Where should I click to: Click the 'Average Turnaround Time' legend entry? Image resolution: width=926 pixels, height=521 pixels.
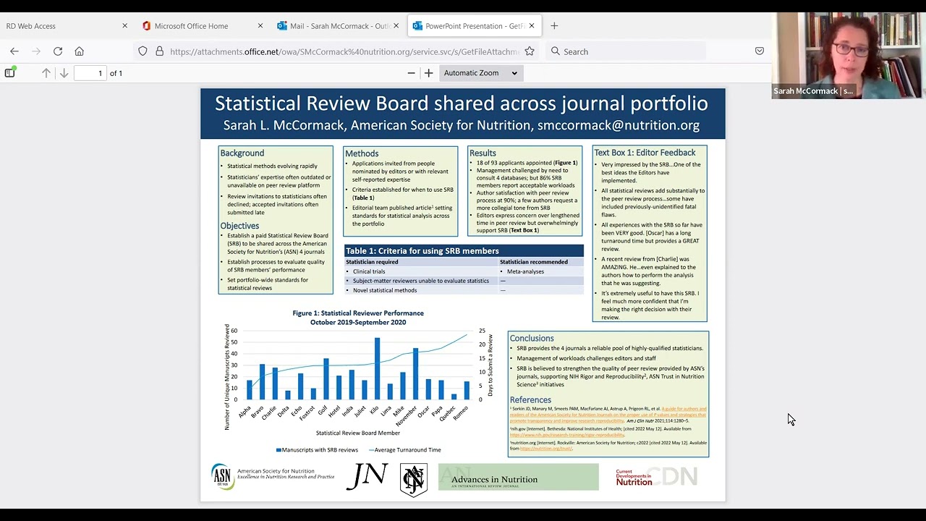405,450
